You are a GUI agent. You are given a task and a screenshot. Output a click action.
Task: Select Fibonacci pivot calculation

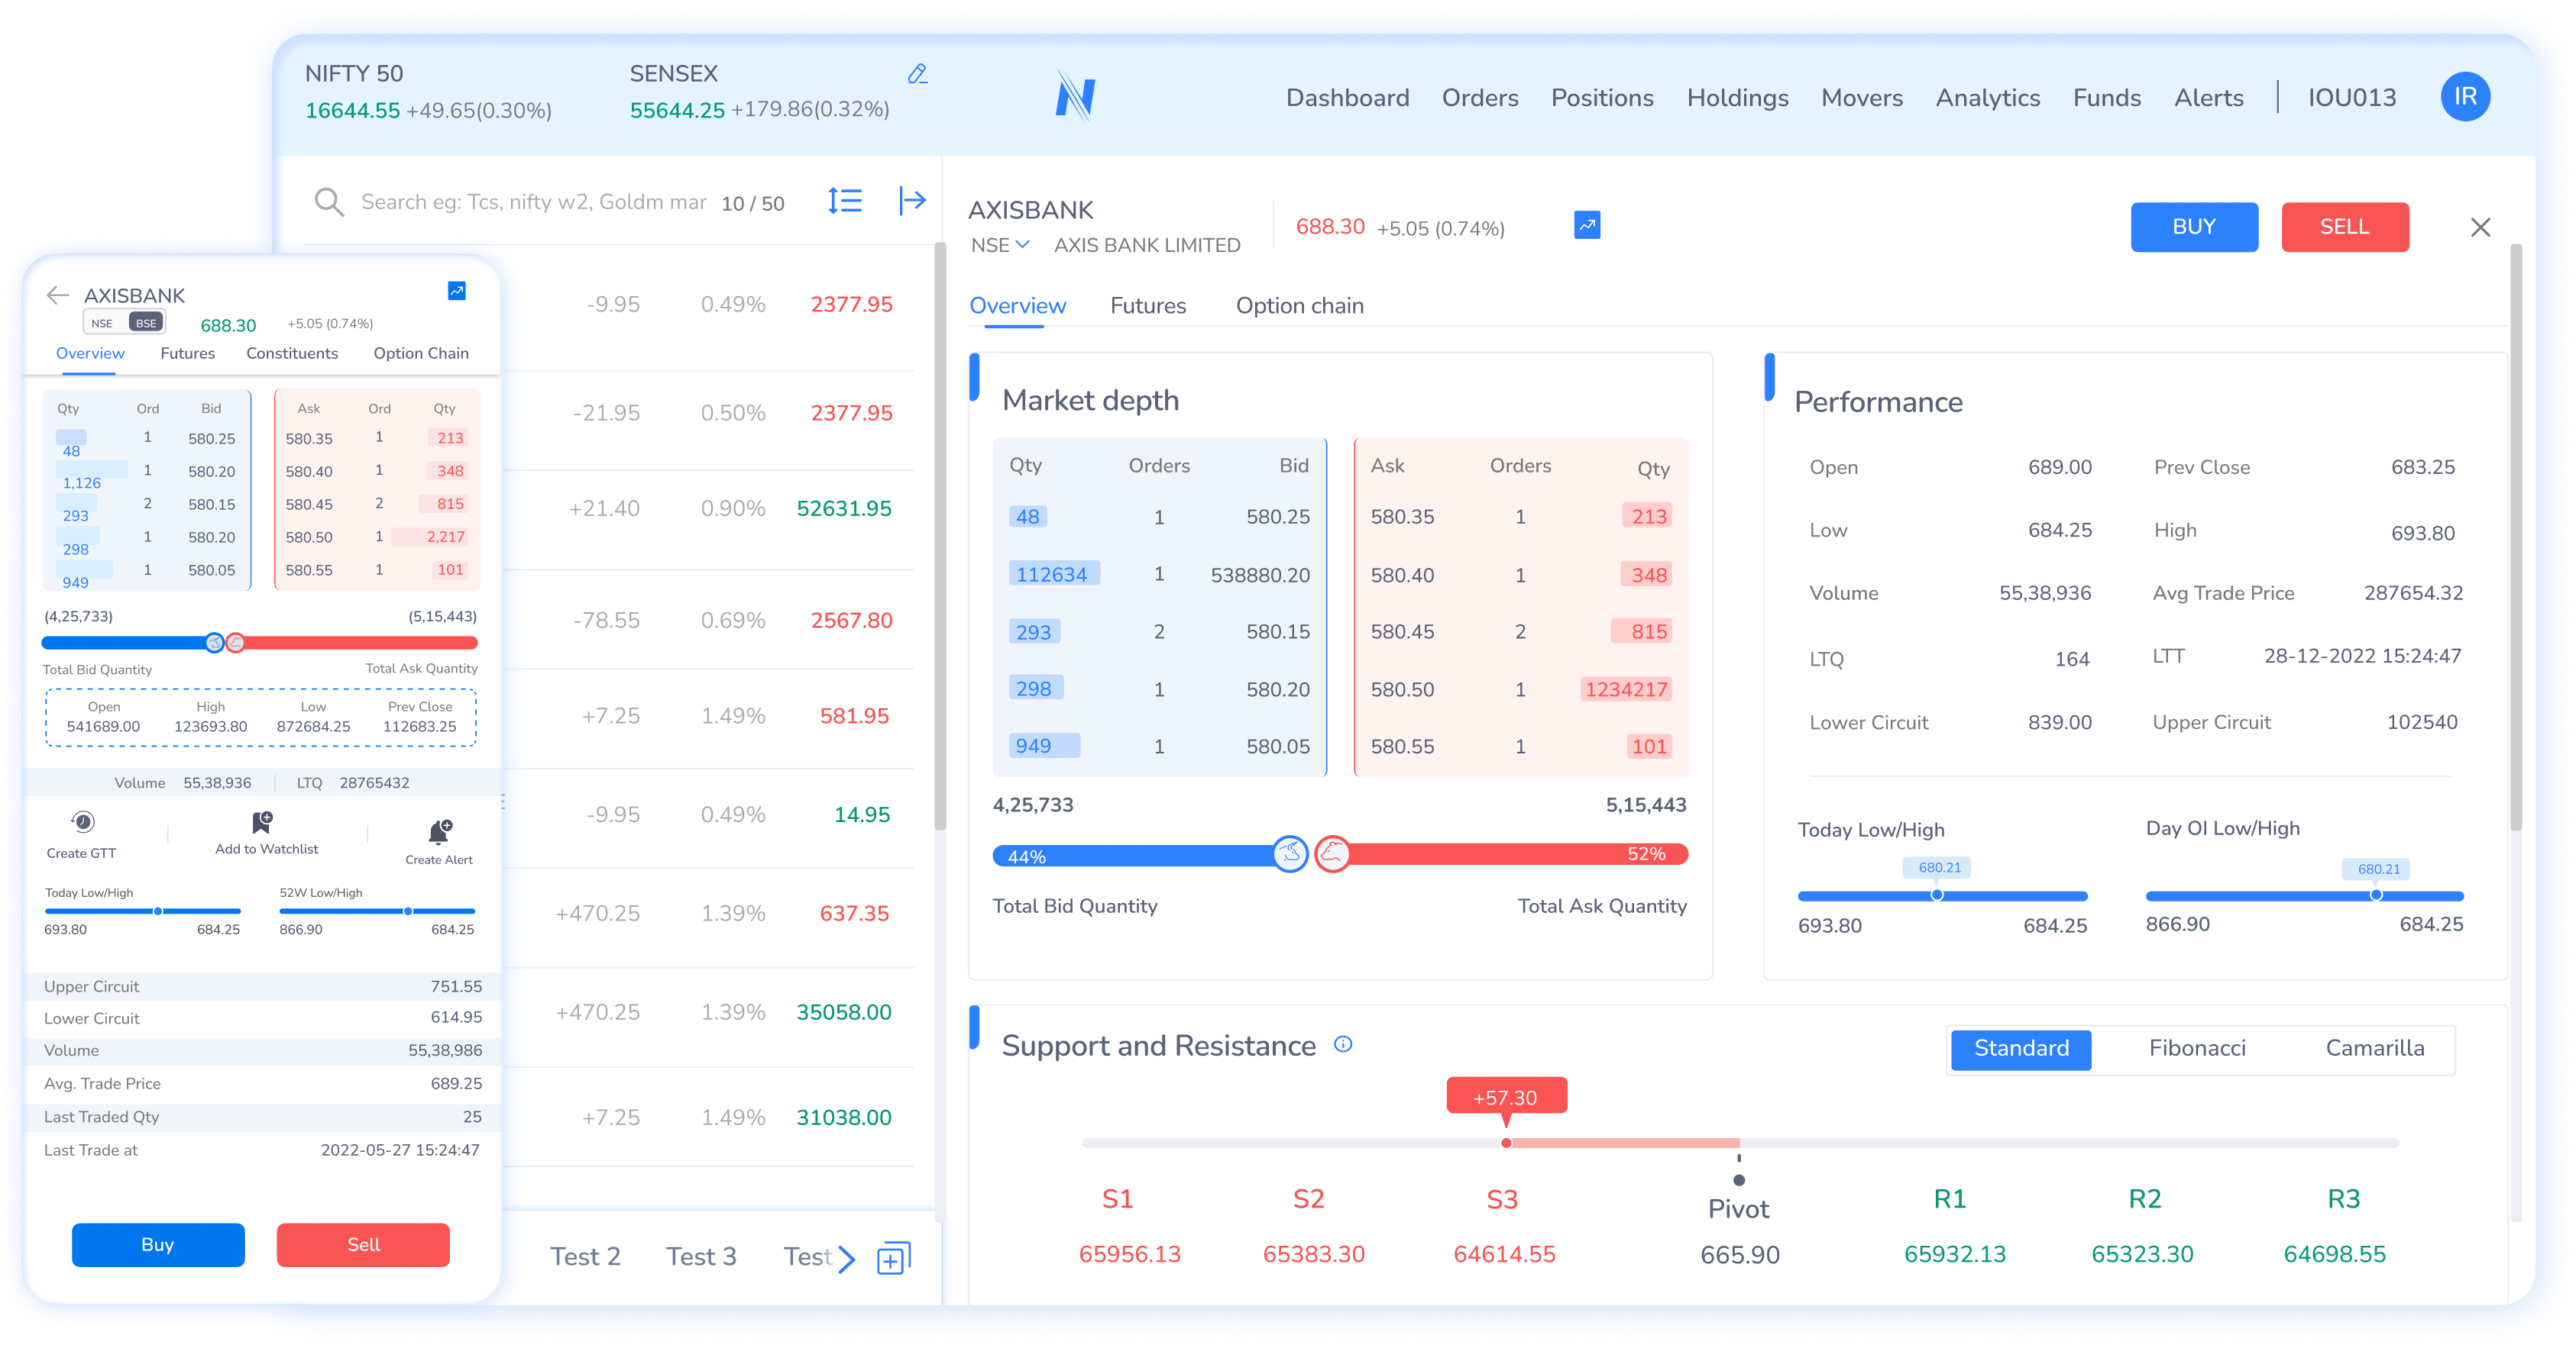[2197, 1048]
